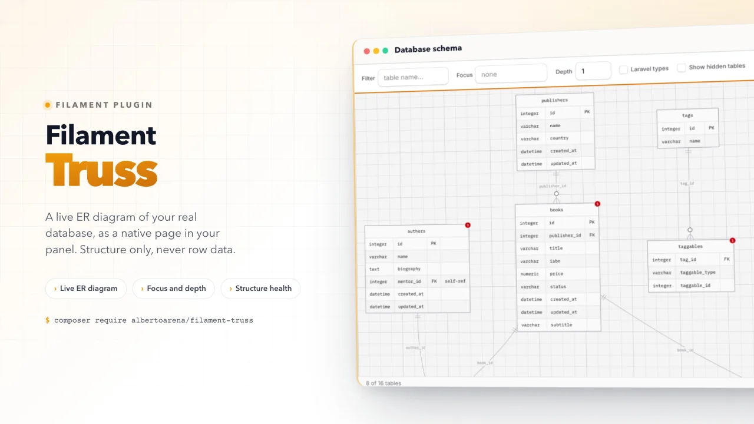Click the Focus input field
Image resolution: width=754 pixels, height=424 pixels.
[512, 74]
